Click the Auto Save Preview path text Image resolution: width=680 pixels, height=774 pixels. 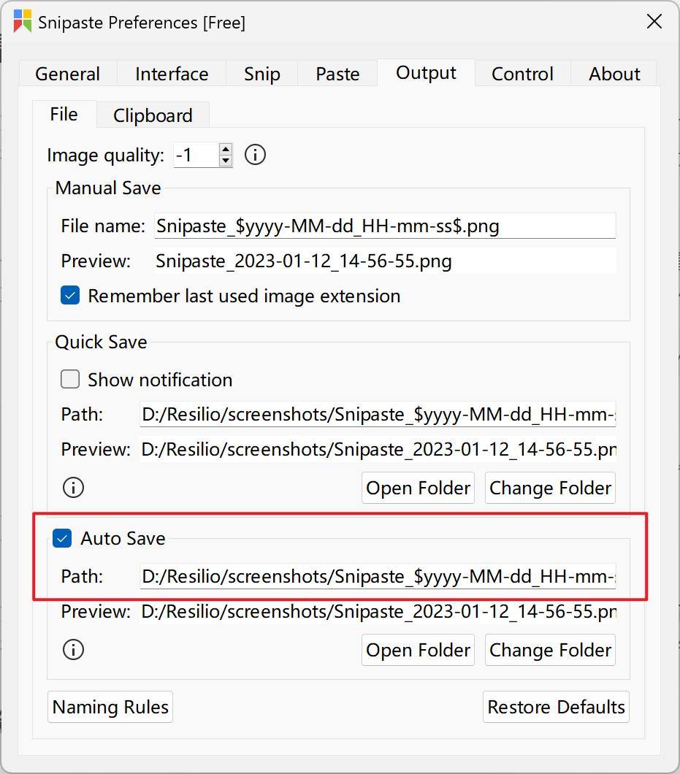379,612
